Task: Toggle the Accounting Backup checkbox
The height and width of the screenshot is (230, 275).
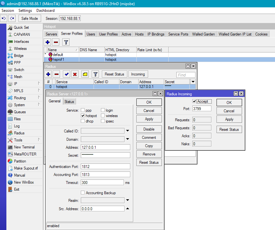Action: (83, 193)
